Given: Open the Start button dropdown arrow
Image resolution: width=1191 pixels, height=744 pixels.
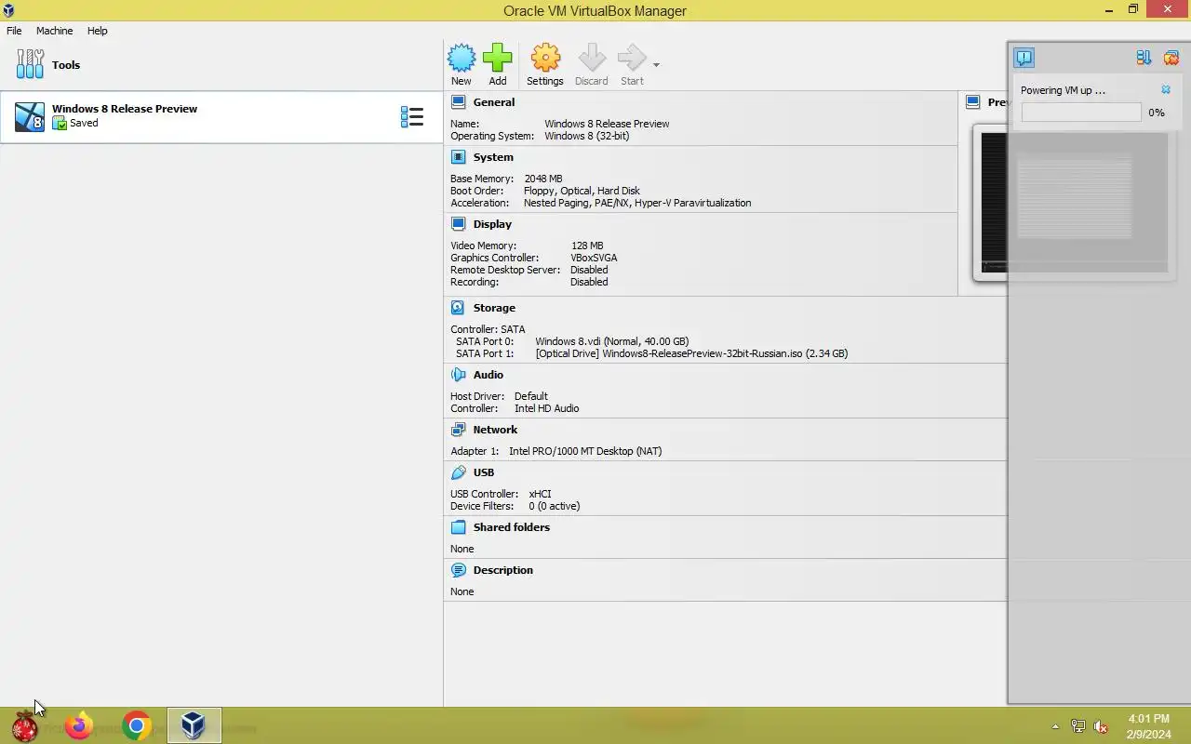Looking at the screenshot, I should pyautogui.click(x=656, y=65).
